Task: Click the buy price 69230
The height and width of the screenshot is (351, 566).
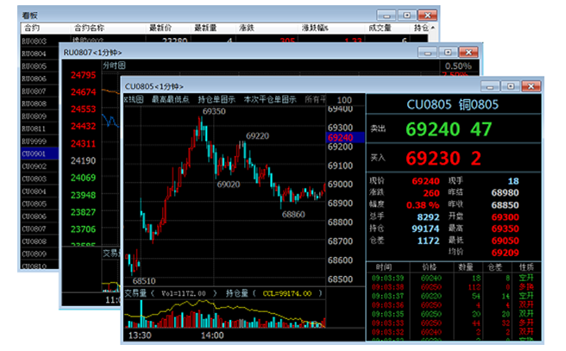Action: pyautogui.click(x=431, y=159)
